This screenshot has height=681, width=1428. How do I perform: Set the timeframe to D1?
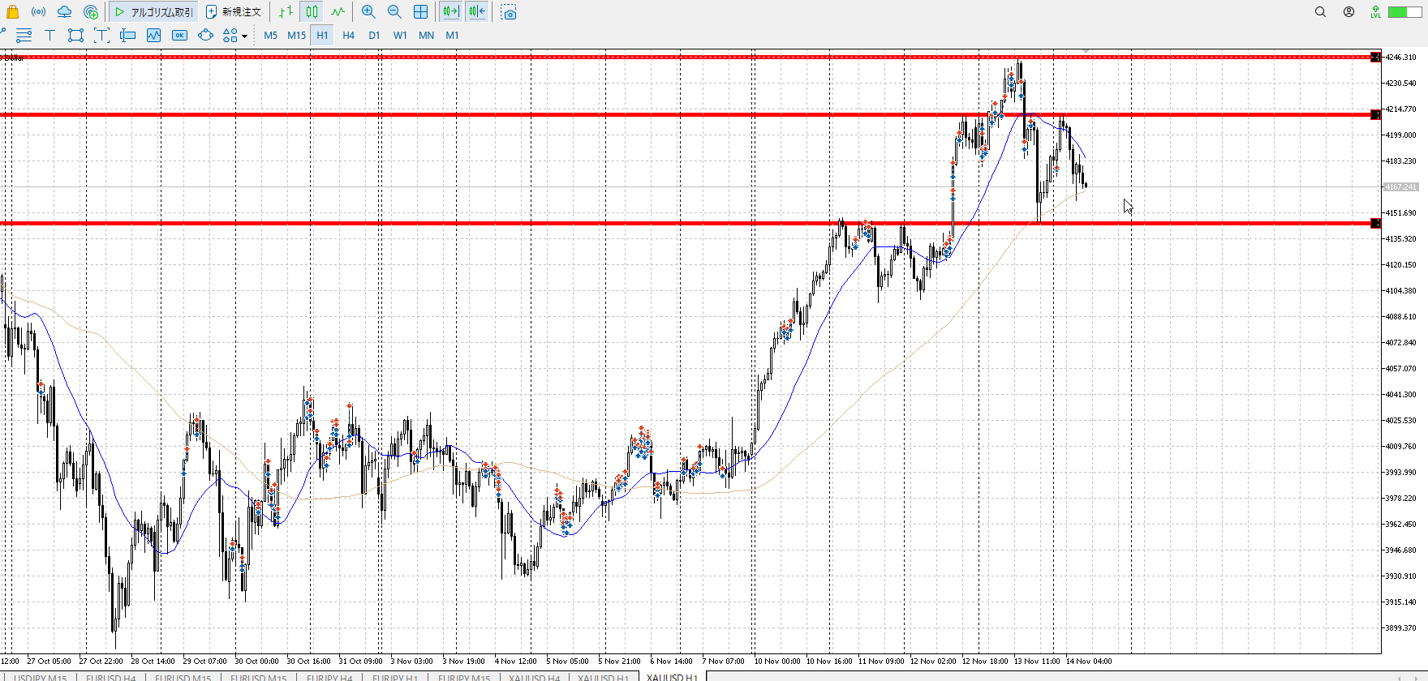pos(374,35)
